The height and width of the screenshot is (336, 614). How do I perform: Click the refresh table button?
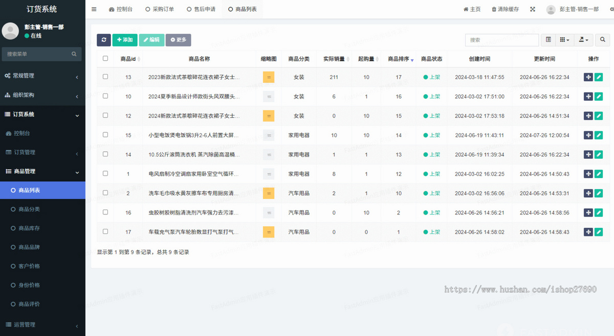pos(104,40)
